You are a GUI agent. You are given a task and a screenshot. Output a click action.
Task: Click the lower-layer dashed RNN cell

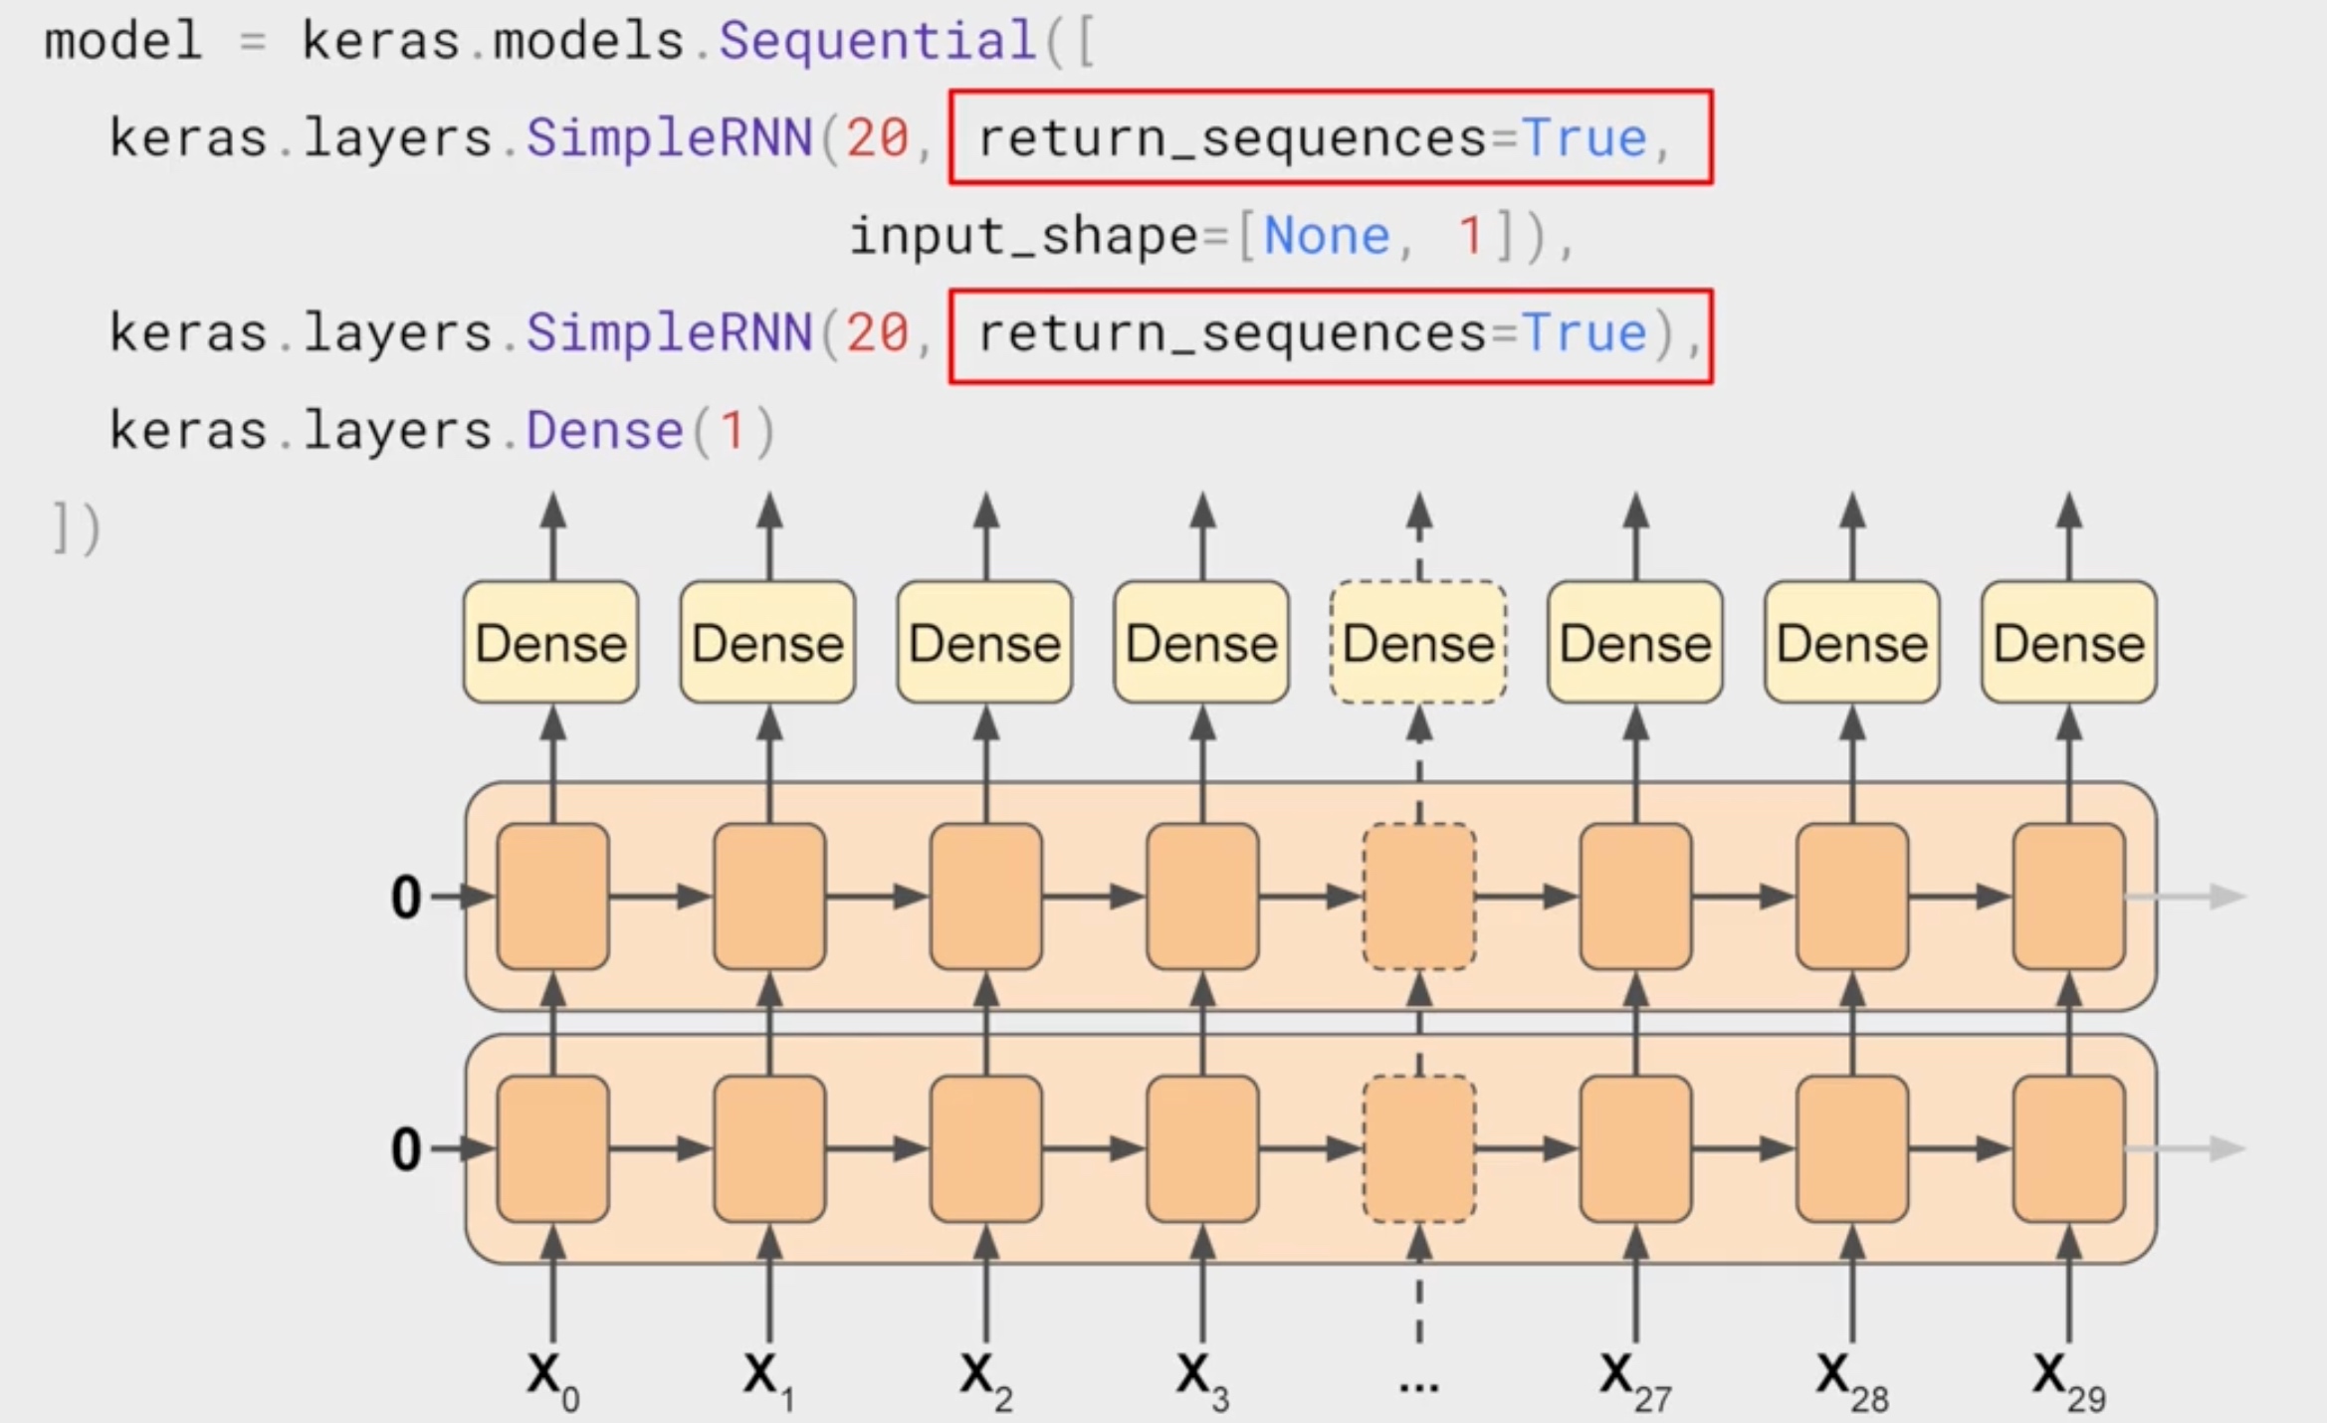click(1419, 1149)
